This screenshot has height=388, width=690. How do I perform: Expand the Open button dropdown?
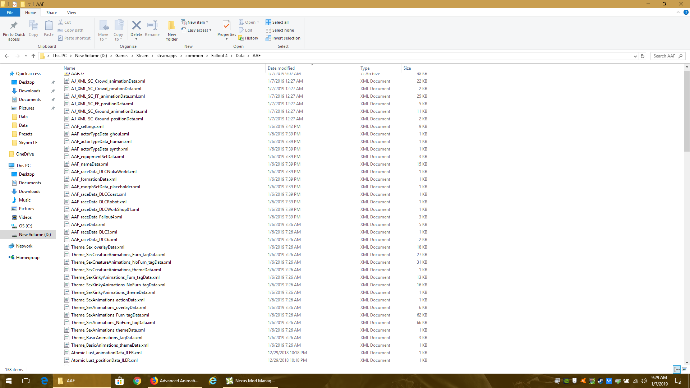pyautogui.click(x=258, y=22)
